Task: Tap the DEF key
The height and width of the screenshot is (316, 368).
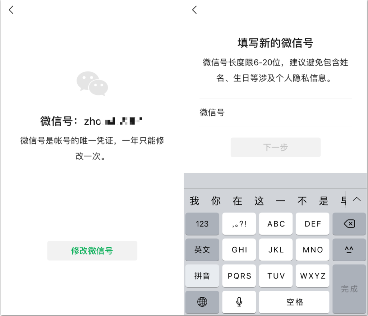Action: point(312,224)
